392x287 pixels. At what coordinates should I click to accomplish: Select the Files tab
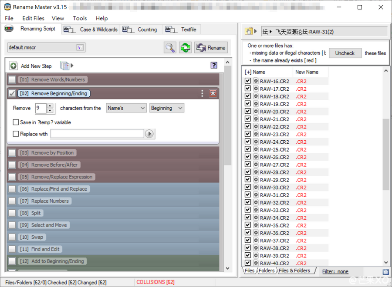tap(250, 271)
